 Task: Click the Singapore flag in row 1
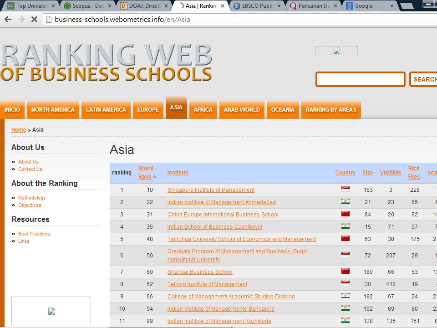coord(346,189)
